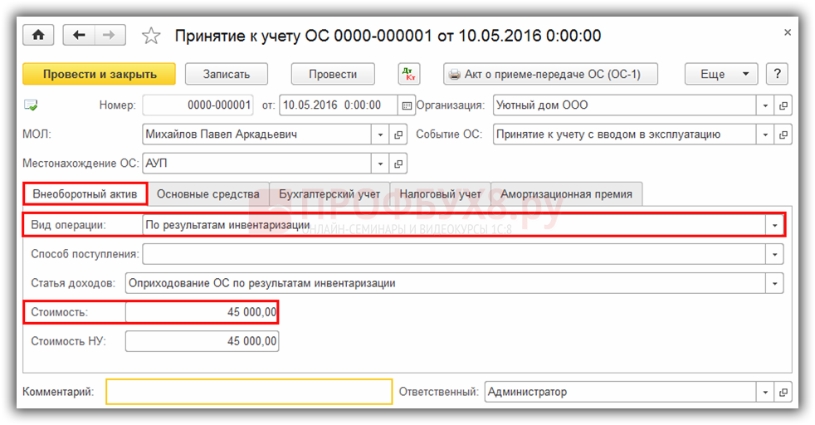Click the Вид операции field
Viewport: 815px width, 425px height.
pyautogui.click(x=454, y=225)
